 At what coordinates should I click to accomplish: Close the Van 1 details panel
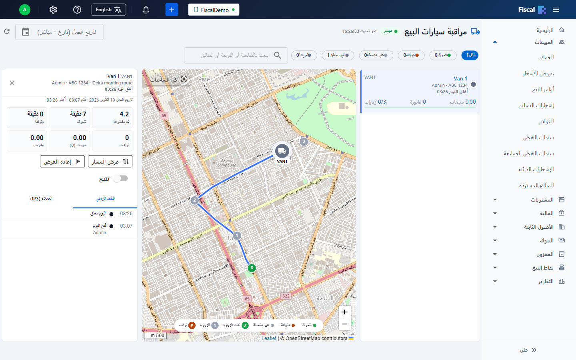tap(12, 83)
